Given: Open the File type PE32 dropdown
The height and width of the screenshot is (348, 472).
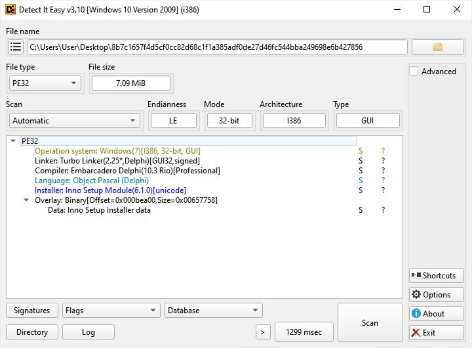Looking at the screenshot, I should pyautogui.click(x=45, y=83).
